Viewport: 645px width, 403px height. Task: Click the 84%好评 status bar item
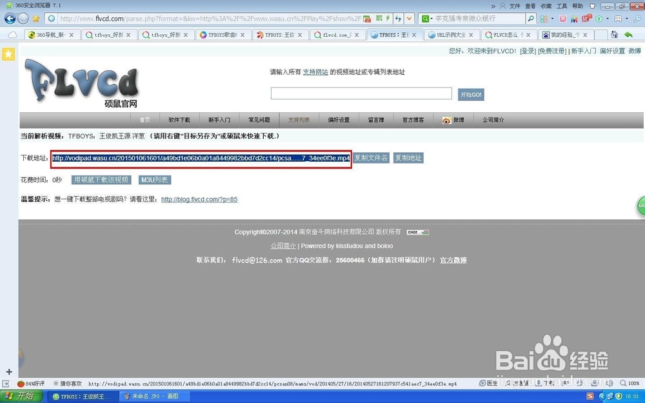pos(31,384)
